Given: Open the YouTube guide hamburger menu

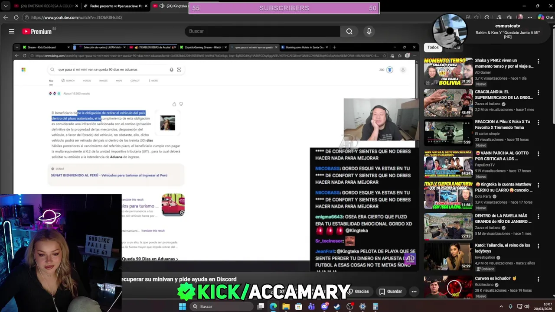Looking at the screenshot, I should [12, 31].
